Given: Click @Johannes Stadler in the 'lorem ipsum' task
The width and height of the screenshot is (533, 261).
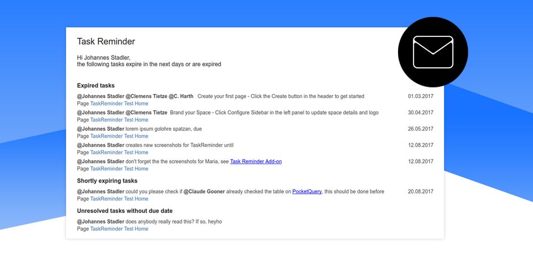Looking at the screenshot, I should point(101,129).
